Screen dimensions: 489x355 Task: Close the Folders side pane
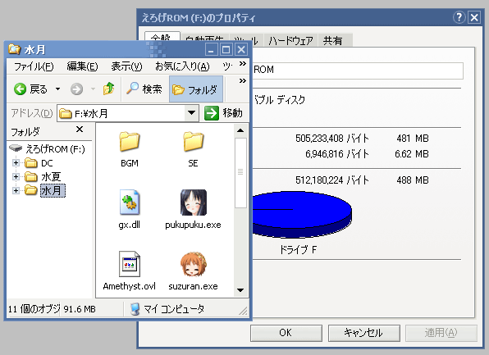coord(80,130)
